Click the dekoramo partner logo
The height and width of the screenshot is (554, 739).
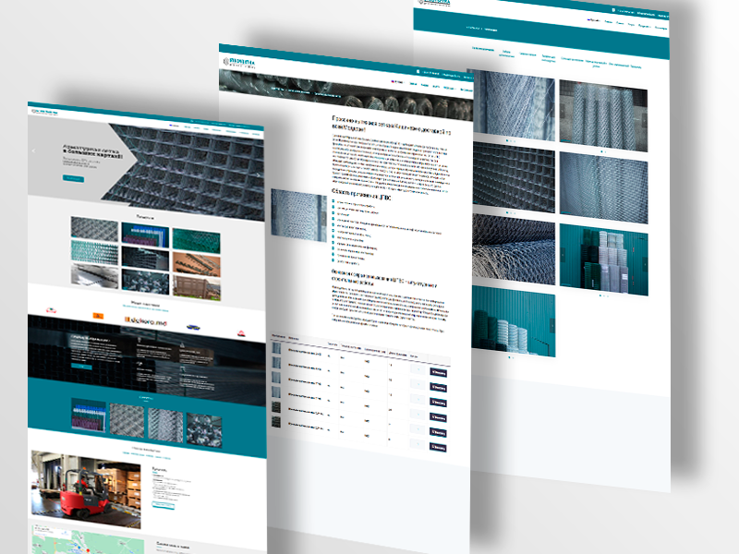point(144,319)
